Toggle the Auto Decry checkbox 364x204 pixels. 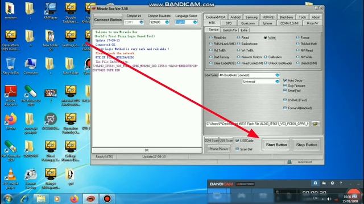coord(285,80)
